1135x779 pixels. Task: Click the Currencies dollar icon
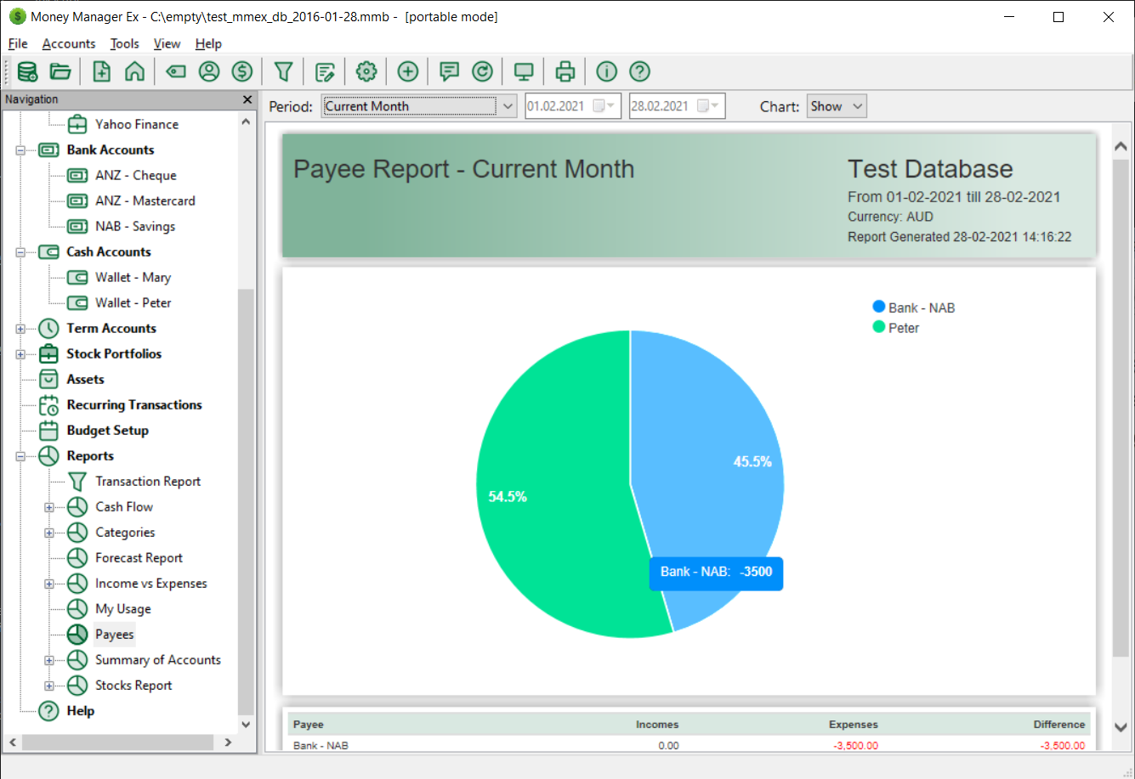[242, 71]
